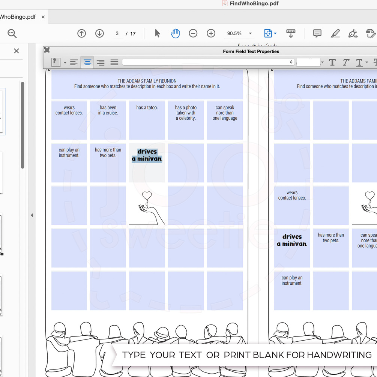Close the Form Field Text Properties bar
Screen dimensions: 377x377
coord(47,50)
